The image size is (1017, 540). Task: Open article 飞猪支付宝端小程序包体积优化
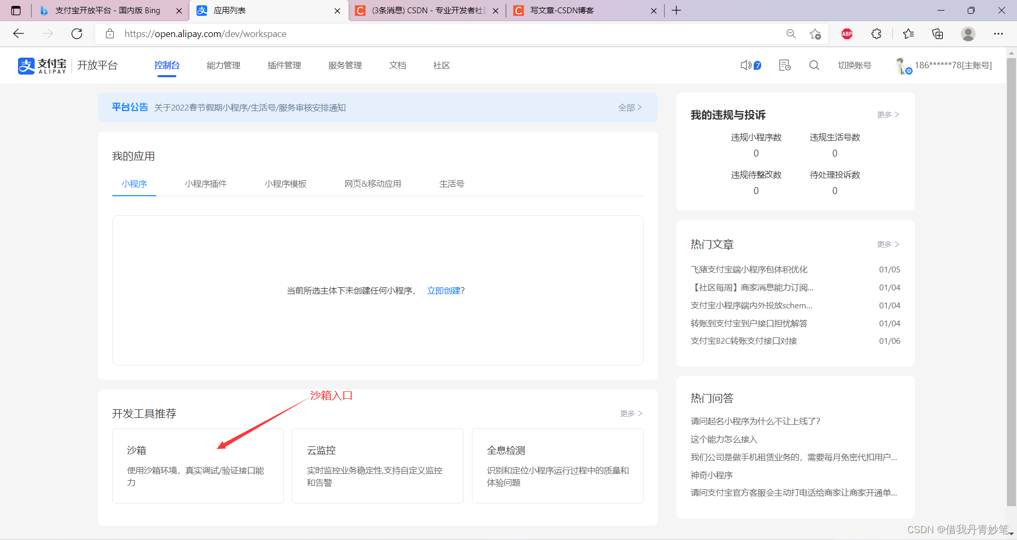coord(749,269)
